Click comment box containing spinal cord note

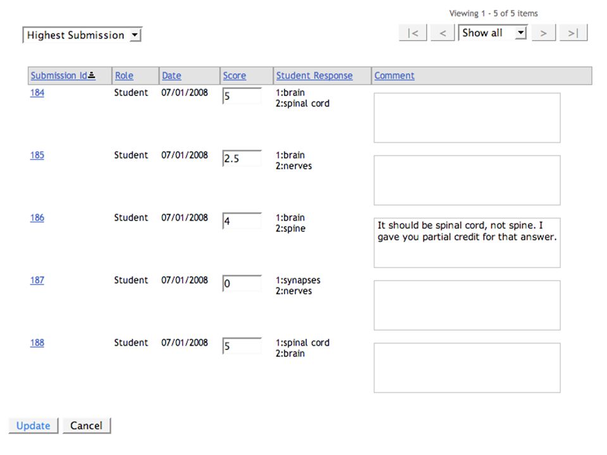click(467, 243)
